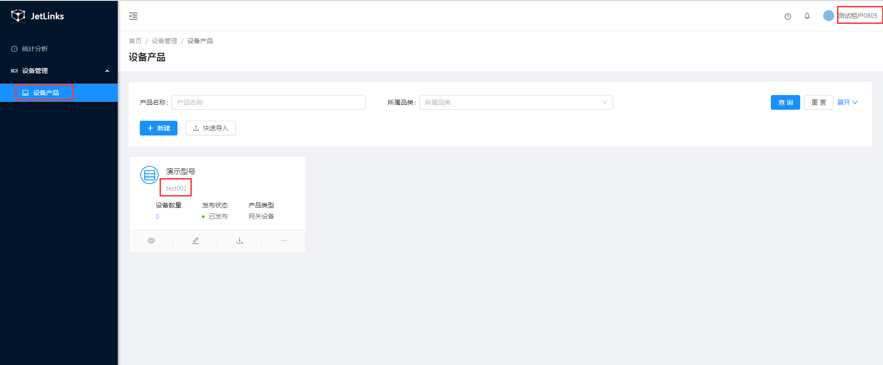
Task: View the 演示型号 product via eye icon
Action: coord(151,241)
